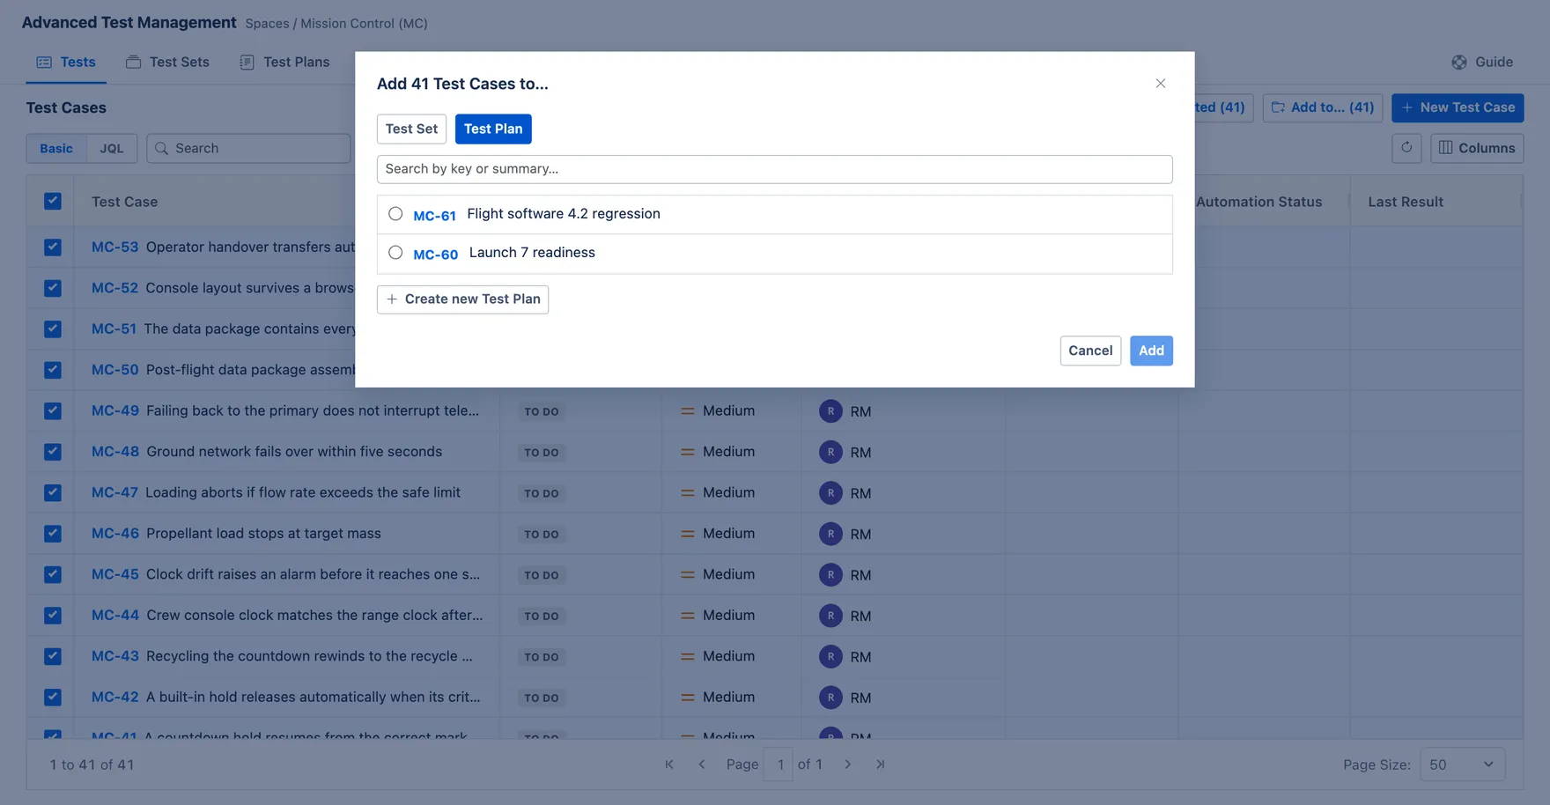Close the Add Test Cases dialog

click(x=1160, y=84)
